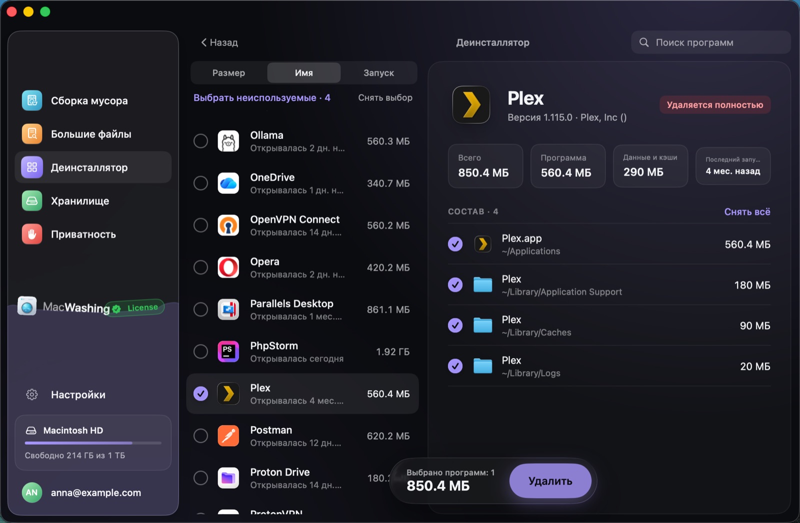
Task: Uncheck Plex in ~/Library/Logs
Action: coord(455,366)
